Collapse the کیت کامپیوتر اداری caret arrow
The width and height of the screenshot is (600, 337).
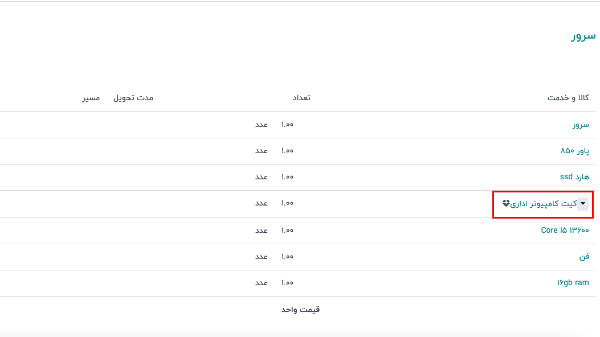582,203
